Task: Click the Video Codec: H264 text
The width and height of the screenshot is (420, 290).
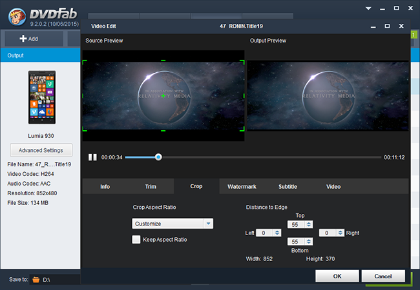Action: [x=30, y=174]
